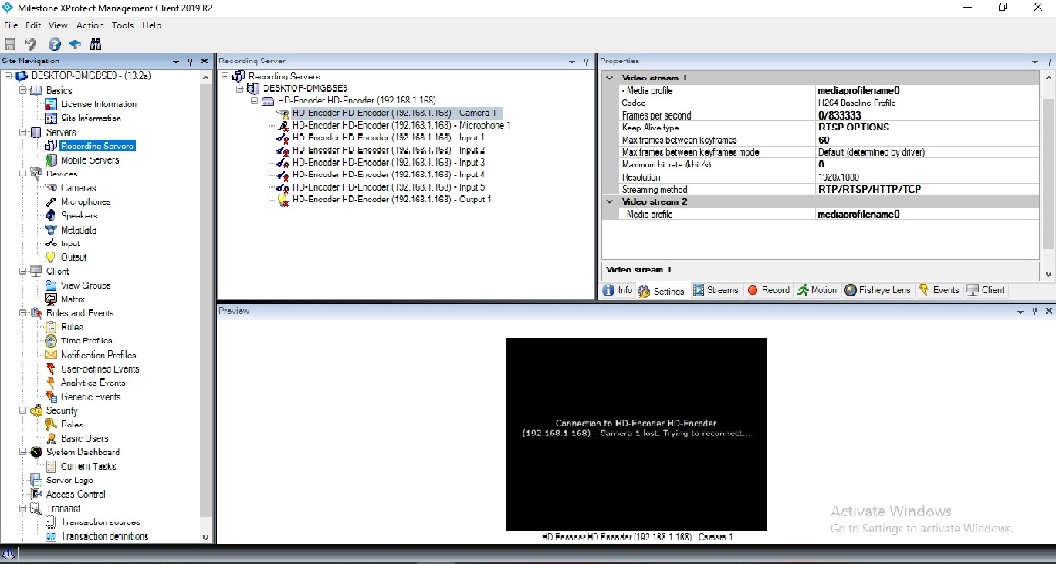1056x564 pixels.
Task: Select the Current Tasks icon
Action: pos(51,466)
